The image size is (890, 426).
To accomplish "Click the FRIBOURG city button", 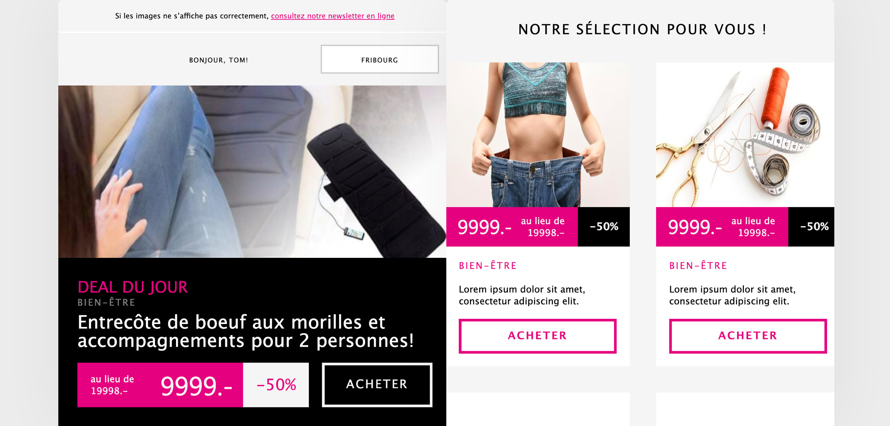I will 380,59.
